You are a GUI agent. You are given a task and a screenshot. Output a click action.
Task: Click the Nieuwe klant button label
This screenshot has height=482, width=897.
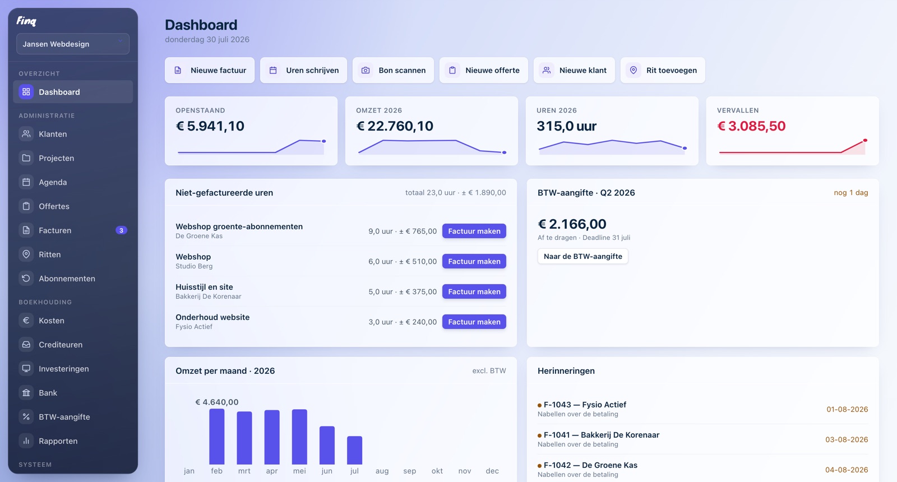[x=583, y=70]
